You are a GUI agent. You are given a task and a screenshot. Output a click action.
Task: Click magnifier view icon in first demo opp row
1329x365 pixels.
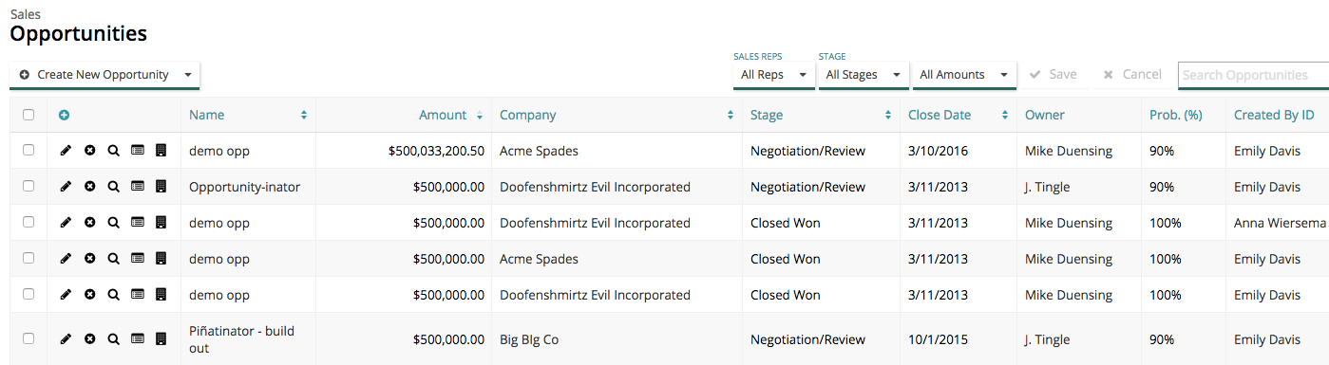113,151
